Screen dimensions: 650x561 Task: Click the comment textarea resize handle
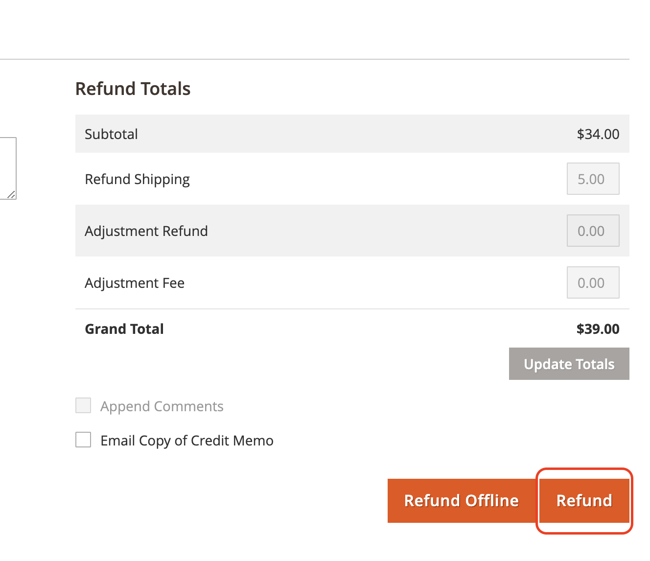tap(12, 195)
